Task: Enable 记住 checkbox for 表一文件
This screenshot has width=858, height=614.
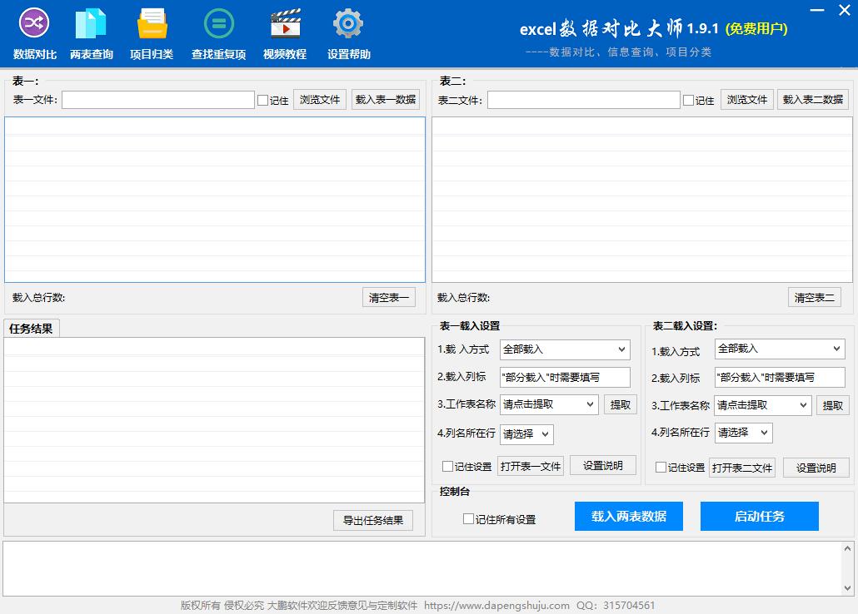Action: click(x=262, y=100)
